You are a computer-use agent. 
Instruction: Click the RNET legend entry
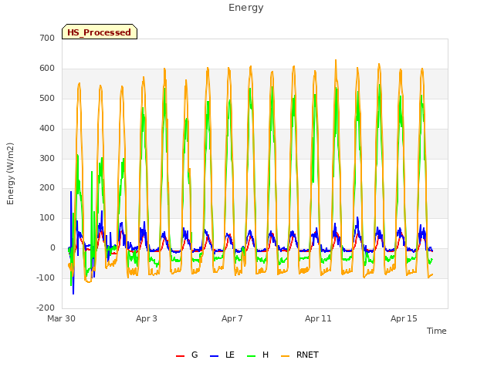299,355
